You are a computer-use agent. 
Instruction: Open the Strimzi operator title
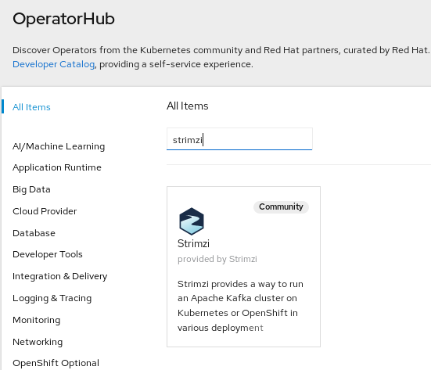click(193, 243)
